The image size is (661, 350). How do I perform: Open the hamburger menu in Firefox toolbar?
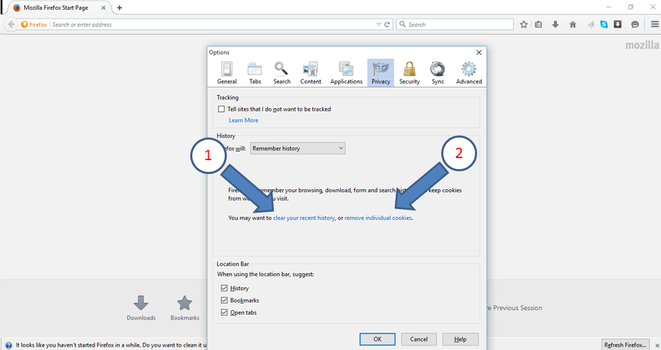click(x=654, y=24)
